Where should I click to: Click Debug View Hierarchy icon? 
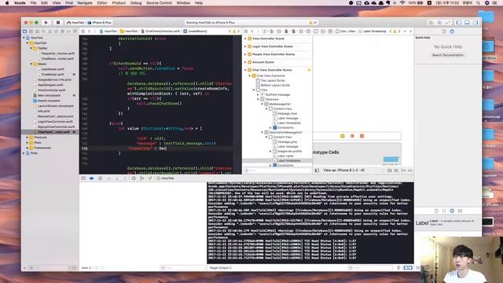134,178
